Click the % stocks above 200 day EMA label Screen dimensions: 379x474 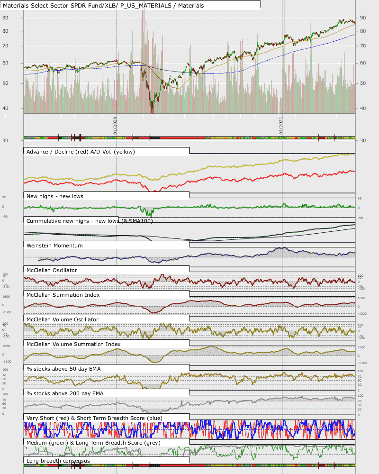(65, 393)
